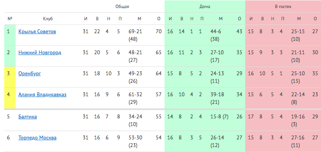
Task: Click Крылья Советов total points 70
Action: [x=159, y=31]
